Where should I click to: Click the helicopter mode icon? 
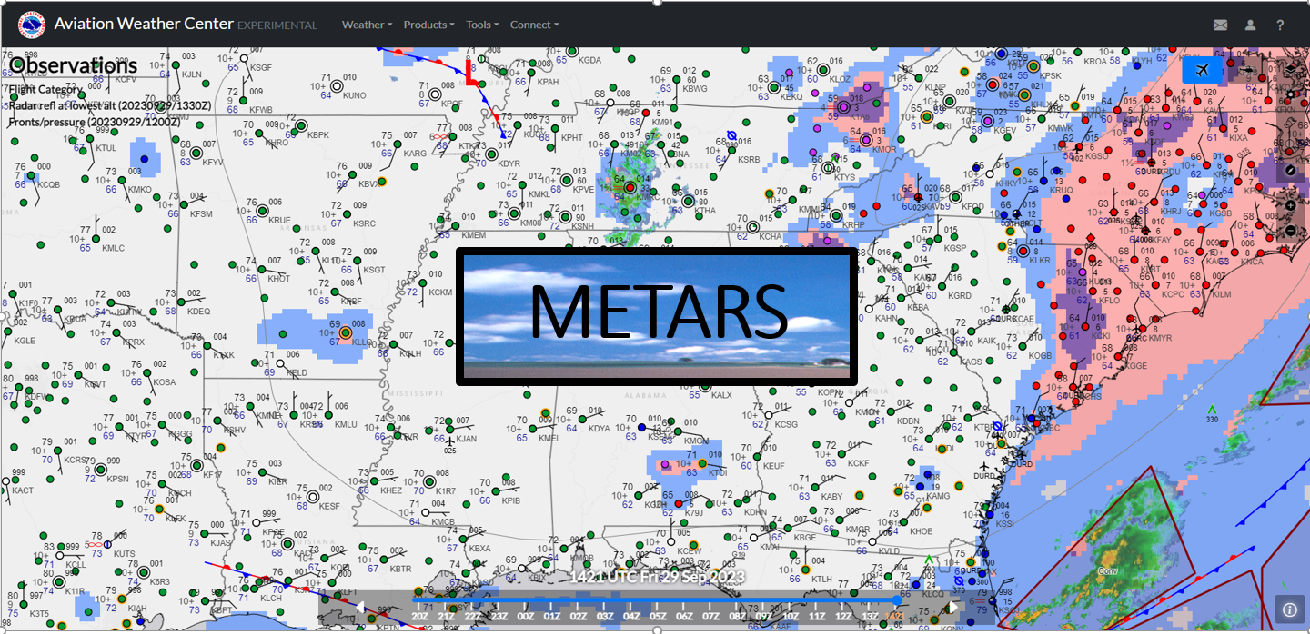pos(1248,70)
